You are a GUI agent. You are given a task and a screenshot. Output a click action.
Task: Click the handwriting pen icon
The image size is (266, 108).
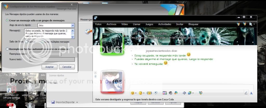[x=246, y=93]
